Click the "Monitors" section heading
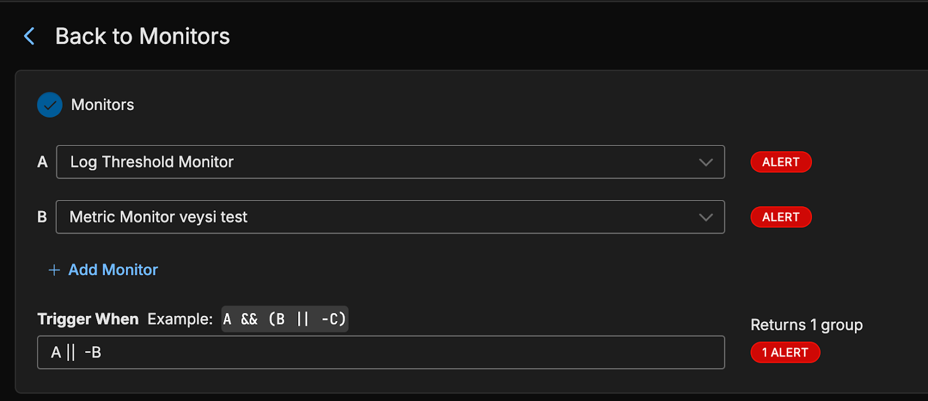Image resolution: width=928 pixels, height=401 pixels. [x=103, y=105]
